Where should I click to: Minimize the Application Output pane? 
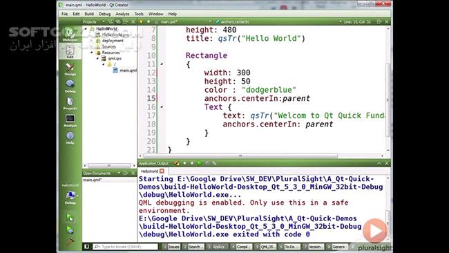pos(379,163)
